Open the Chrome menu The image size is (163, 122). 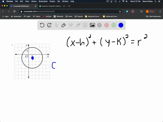[10, 1]
